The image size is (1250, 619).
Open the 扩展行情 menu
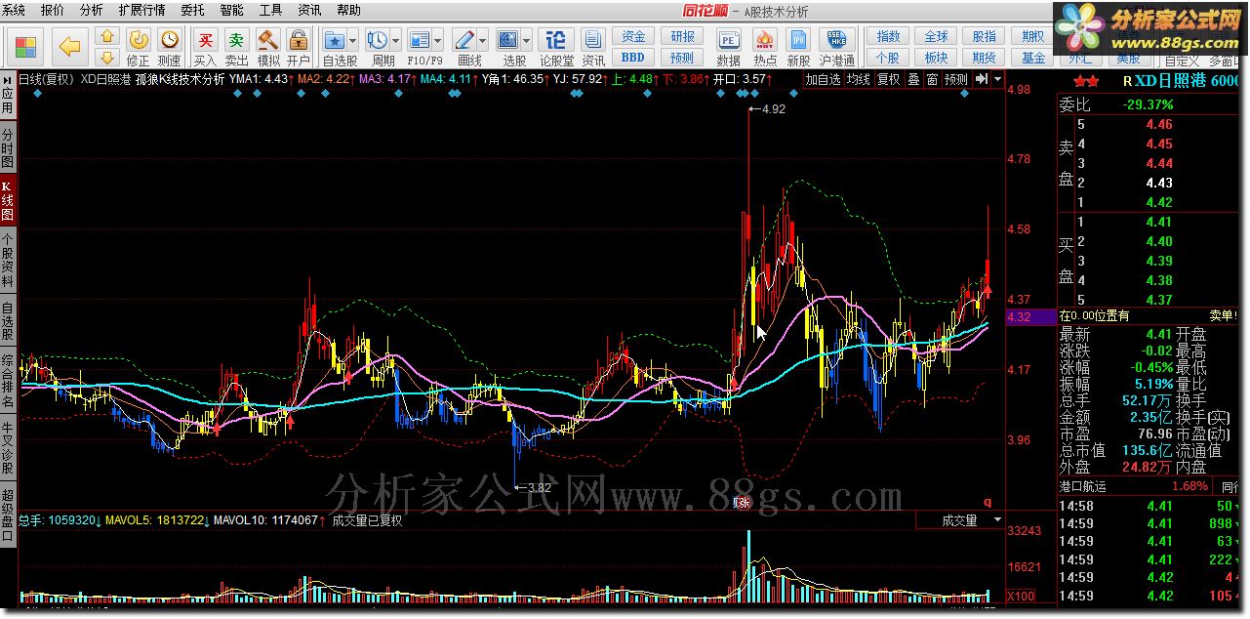[x=141, y=11]
